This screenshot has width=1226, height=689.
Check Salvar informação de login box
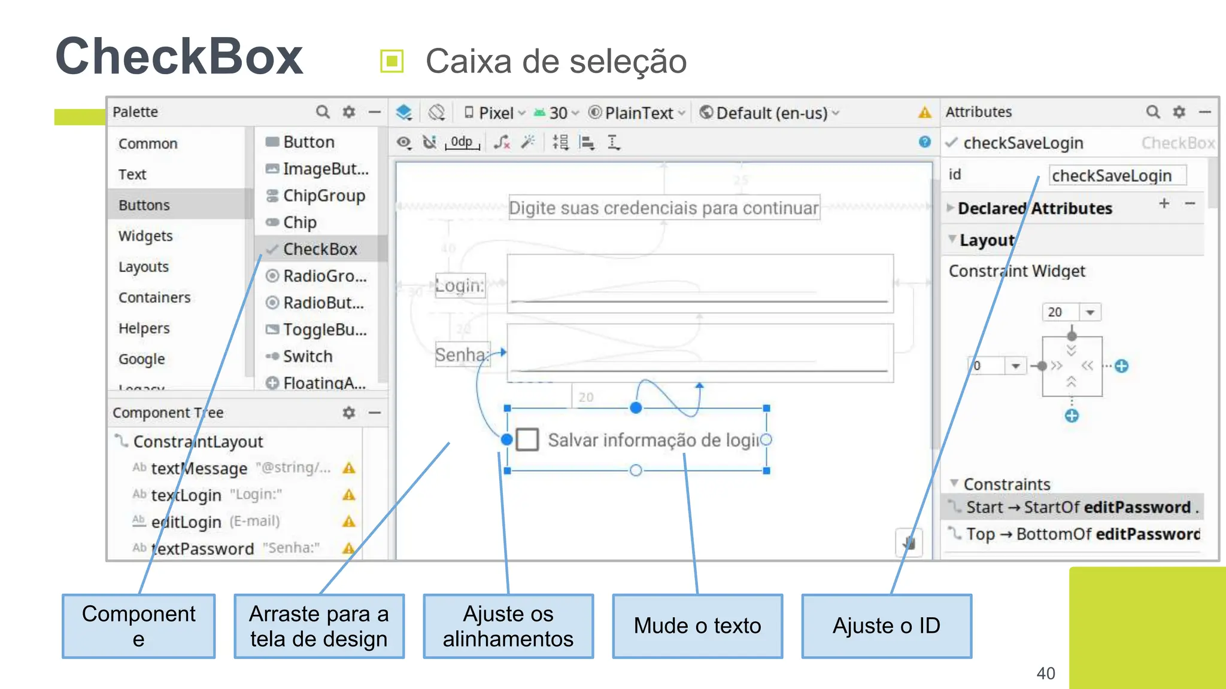tap(527, 440)
